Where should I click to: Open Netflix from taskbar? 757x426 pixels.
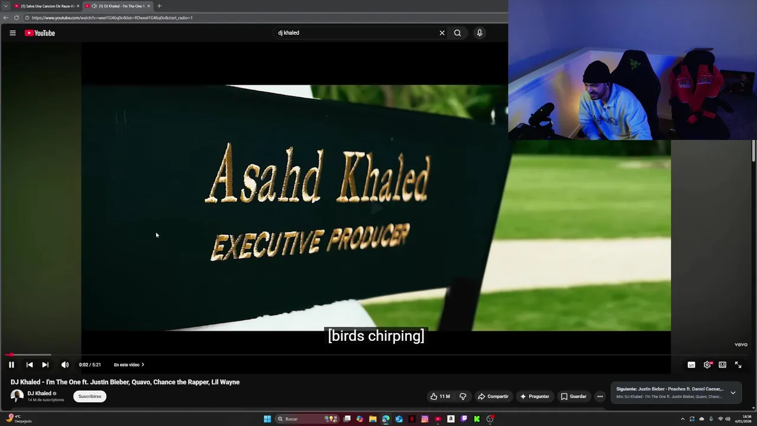[x=412, y=419]
